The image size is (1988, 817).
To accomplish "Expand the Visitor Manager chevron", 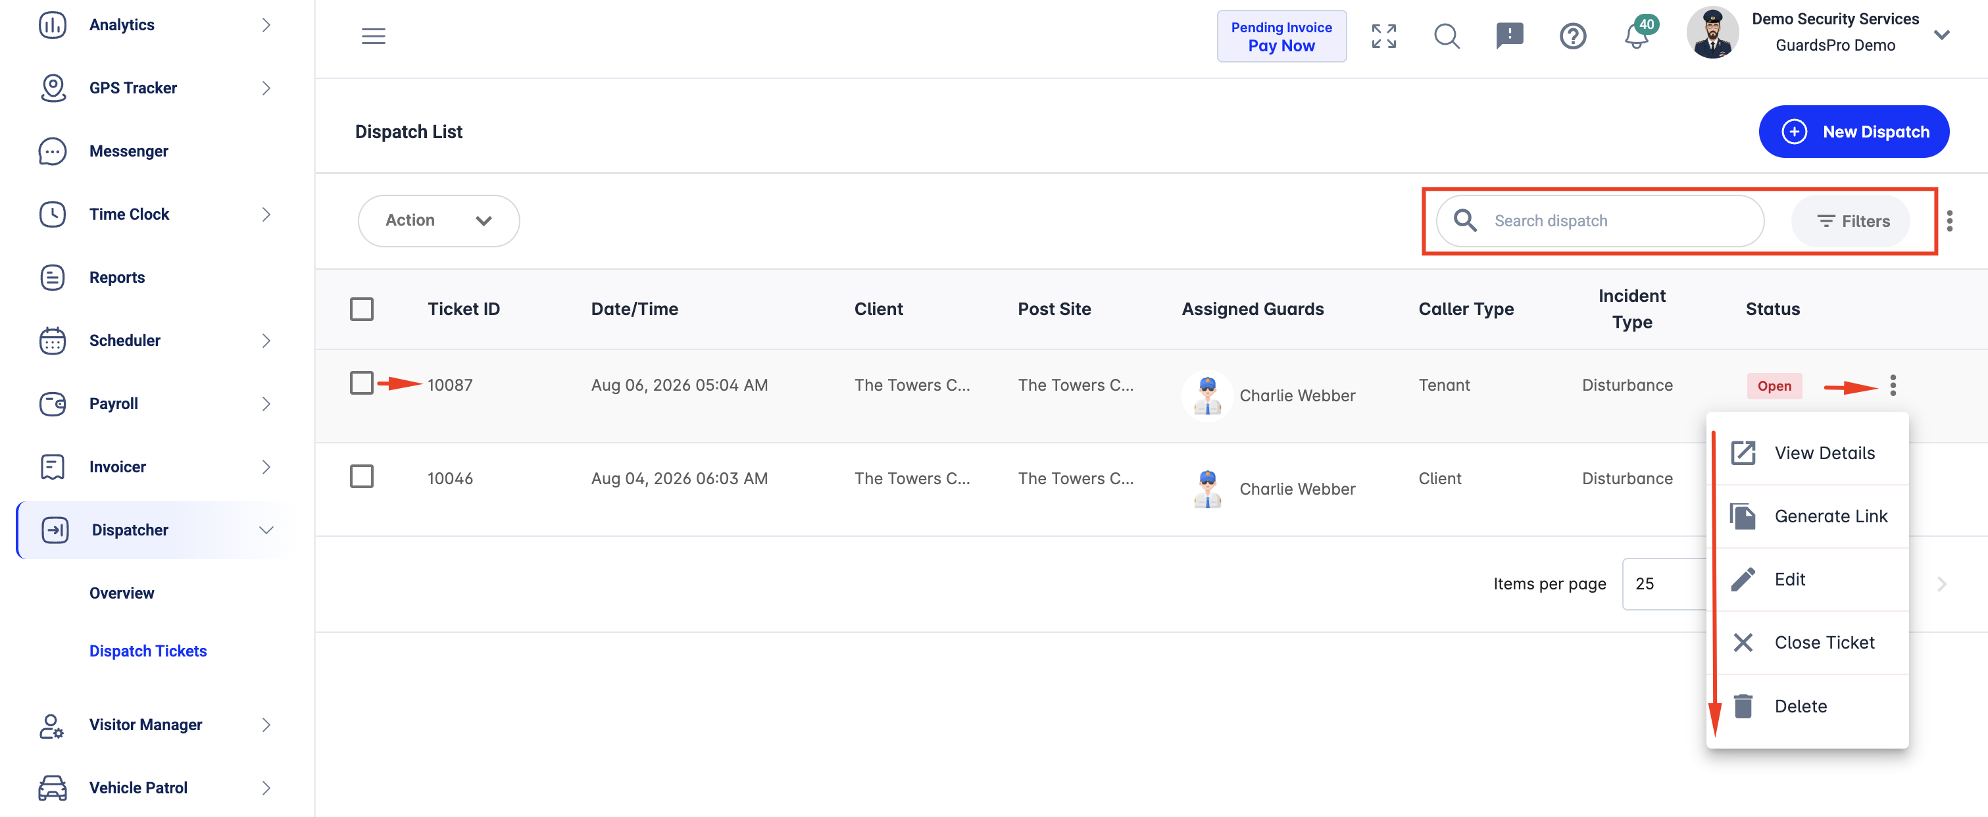I will (266, 725).
